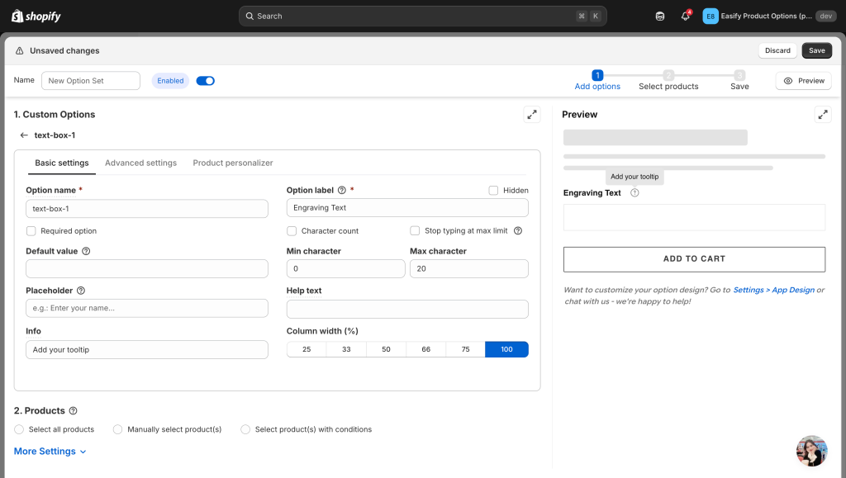Click help icon next to Option label
The image size is (846, 478).
(342, 190)
